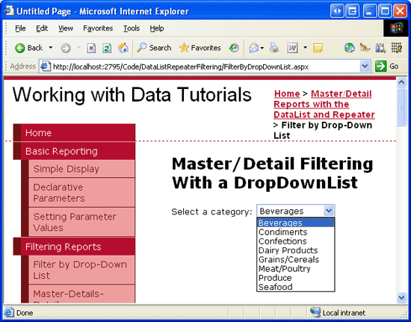This screenshot has width=411, height=322.
Task: Go to browser Home page icon
Action: point(123,48)
